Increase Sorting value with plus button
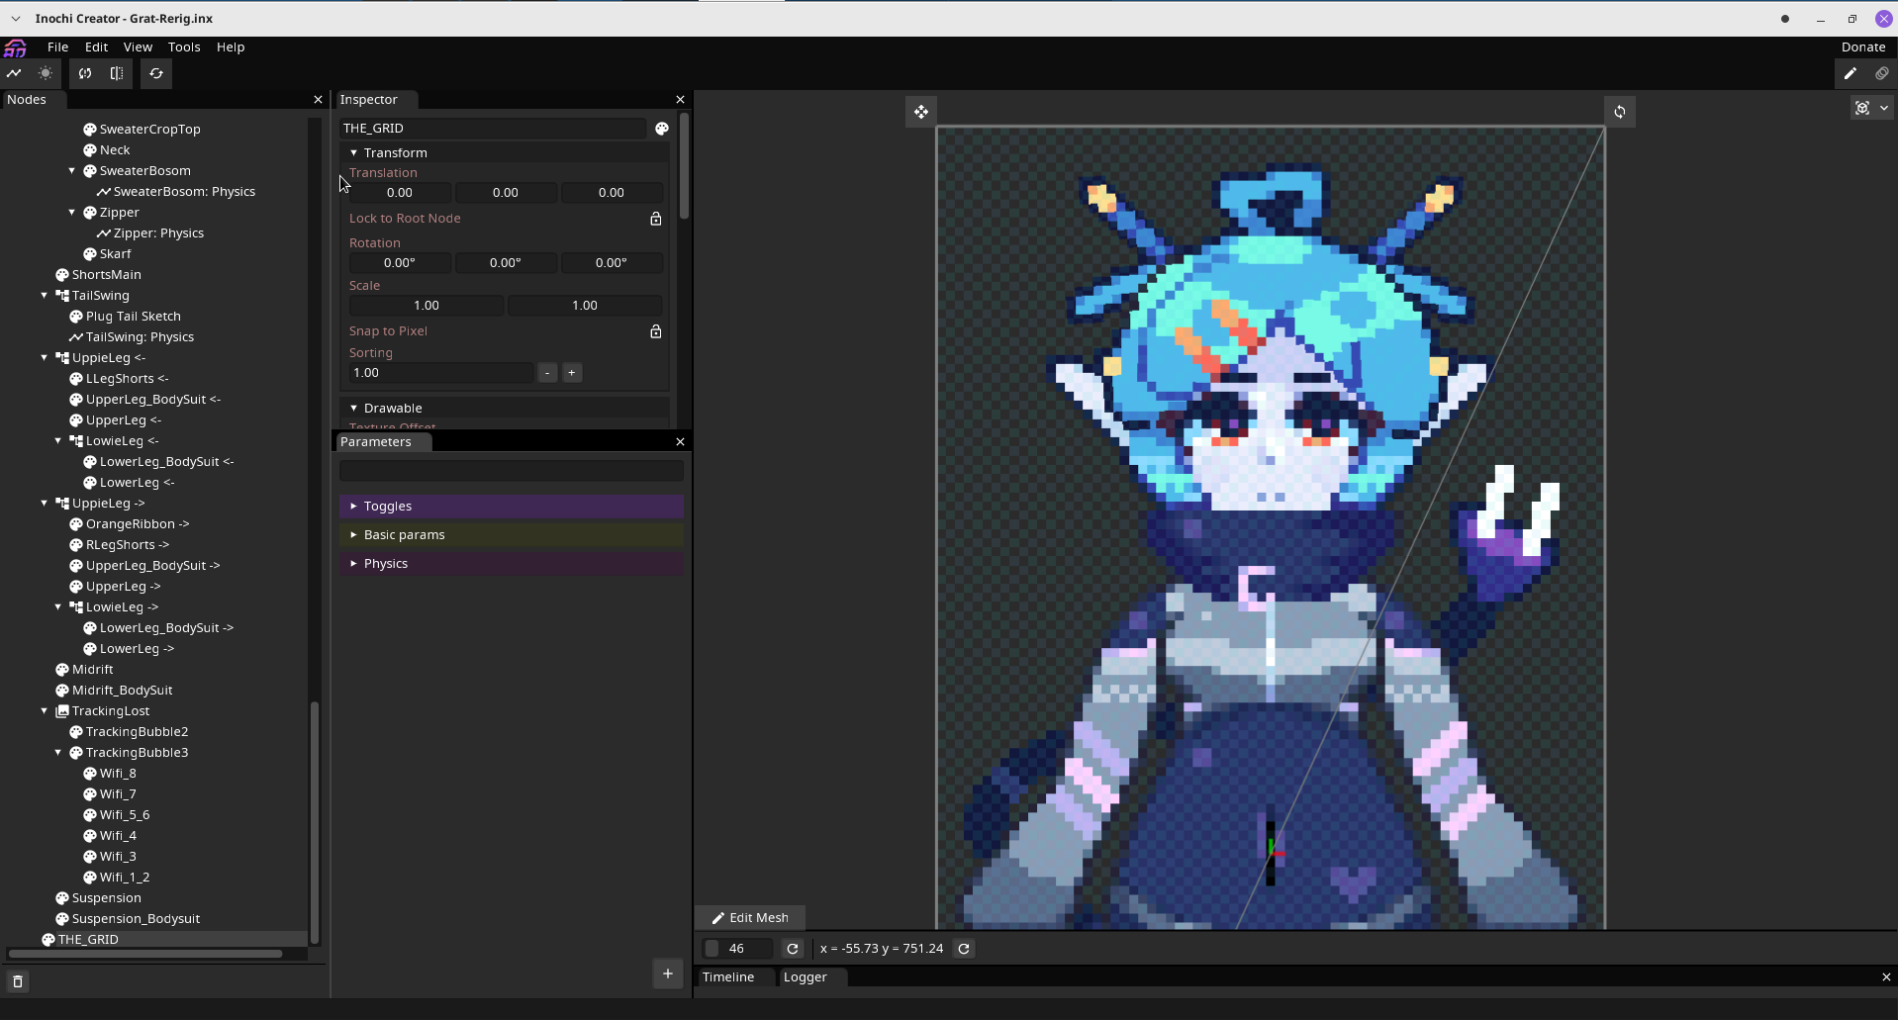 coord(572,373)
